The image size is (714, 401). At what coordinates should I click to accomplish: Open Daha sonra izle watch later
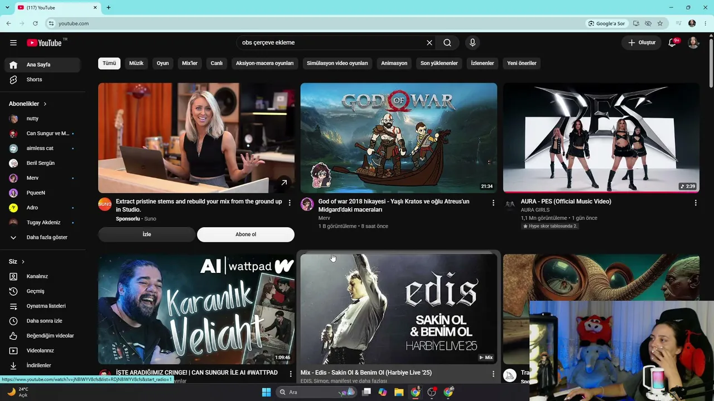[42, 321]
